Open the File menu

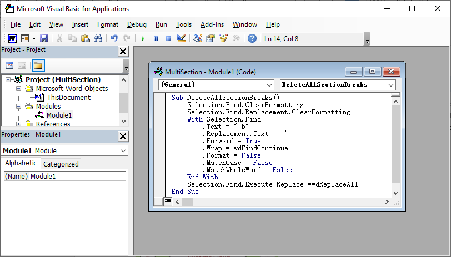click(15, 24)
